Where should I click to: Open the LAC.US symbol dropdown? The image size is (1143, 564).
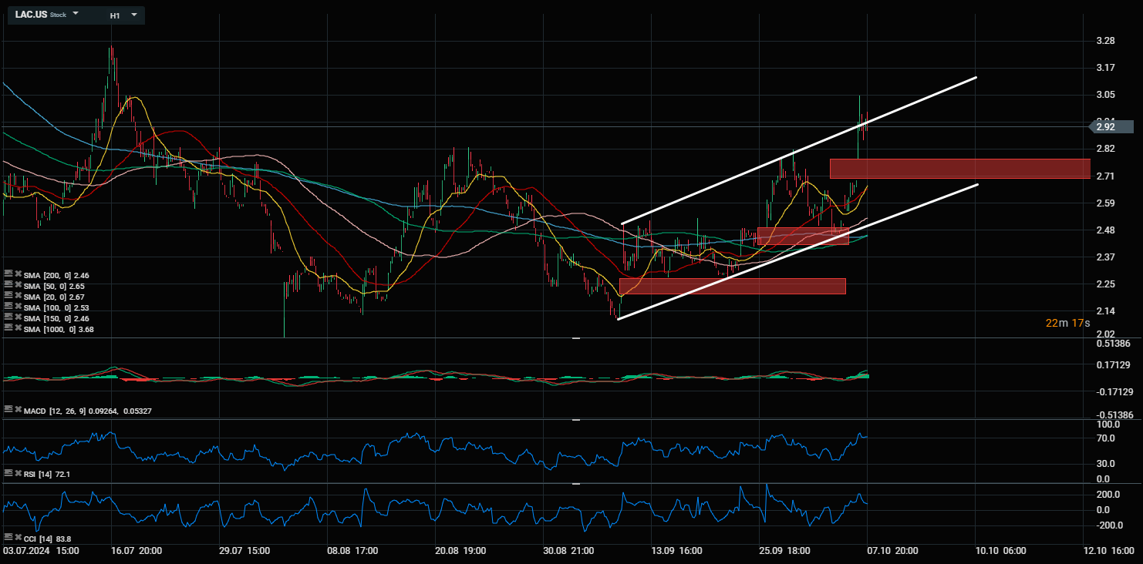(x=76, y=15)
